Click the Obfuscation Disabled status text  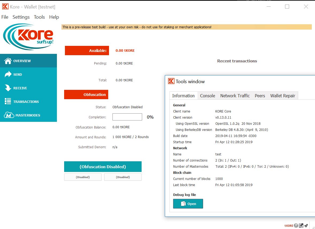pyautogui.click(x=127, y=107)
